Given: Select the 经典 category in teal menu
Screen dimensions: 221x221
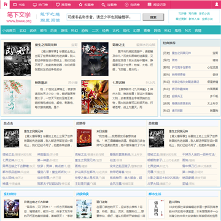Looking at the screenshot, I should pos(106,31).
